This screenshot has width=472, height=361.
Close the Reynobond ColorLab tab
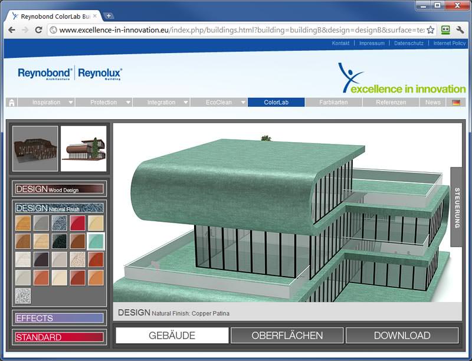[95, 16]
